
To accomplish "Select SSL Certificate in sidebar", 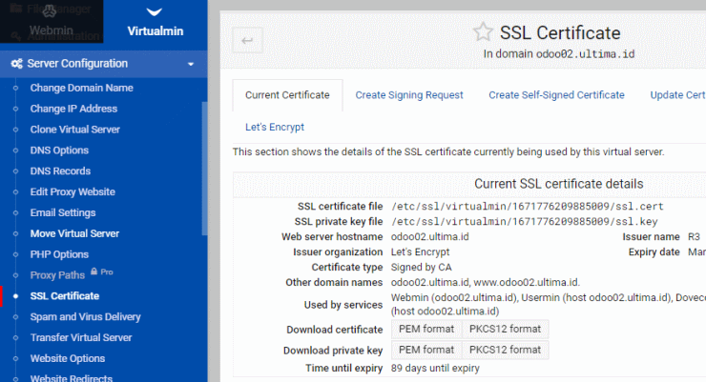I will 65,296.
